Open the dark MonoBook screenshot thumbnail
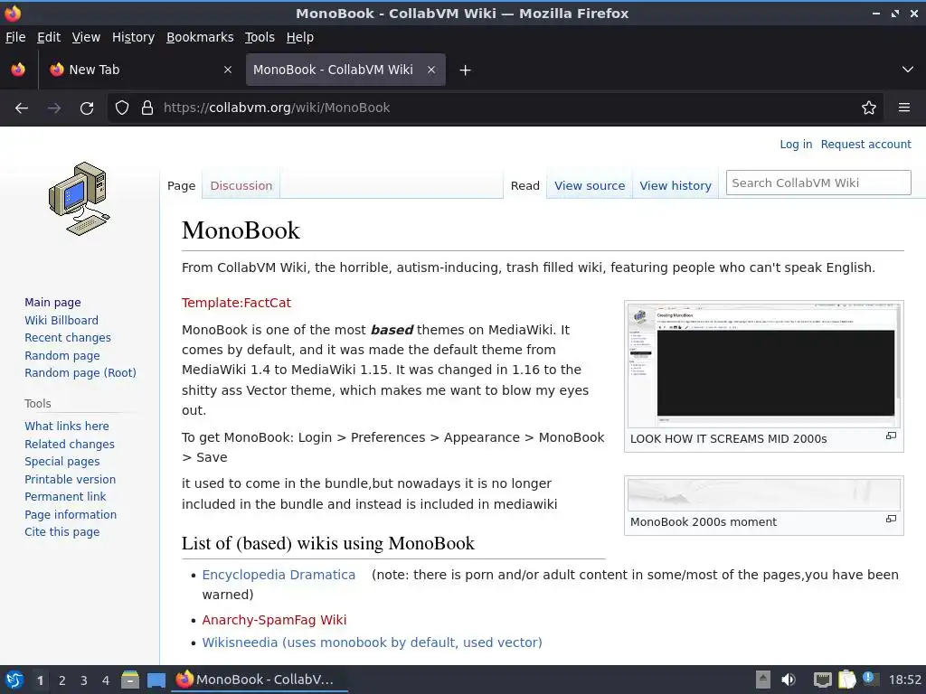Image resolution: width=926 pixels, height=694 pixels. [763, 365]
